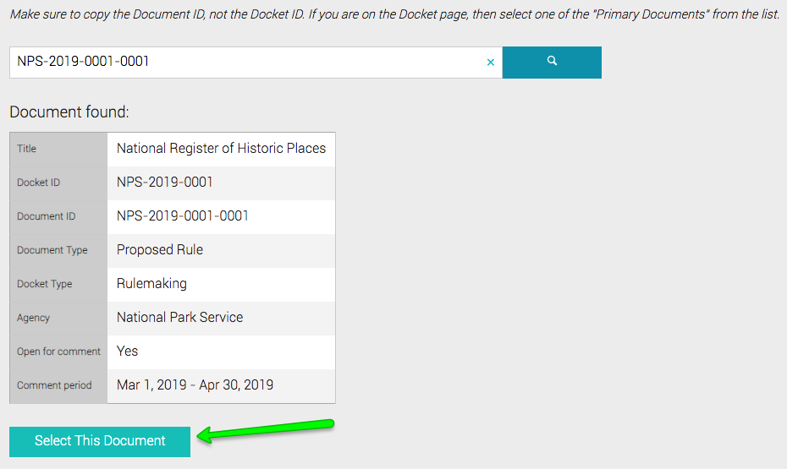Click the Comment period row label
787x469 pixels.
pos(54,385)
